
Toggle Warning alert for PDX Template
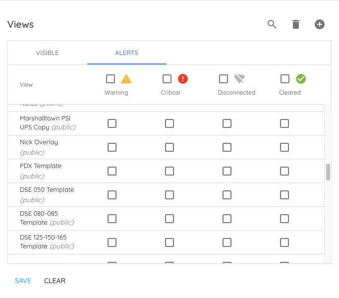point(112,171)
